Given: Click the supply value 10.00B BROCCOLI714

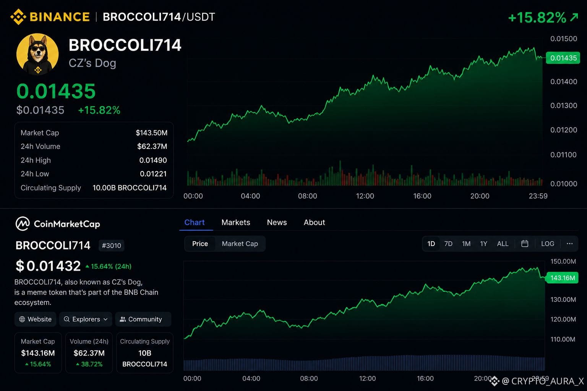Looking at the screenshot, I should (x=130, y=188).
